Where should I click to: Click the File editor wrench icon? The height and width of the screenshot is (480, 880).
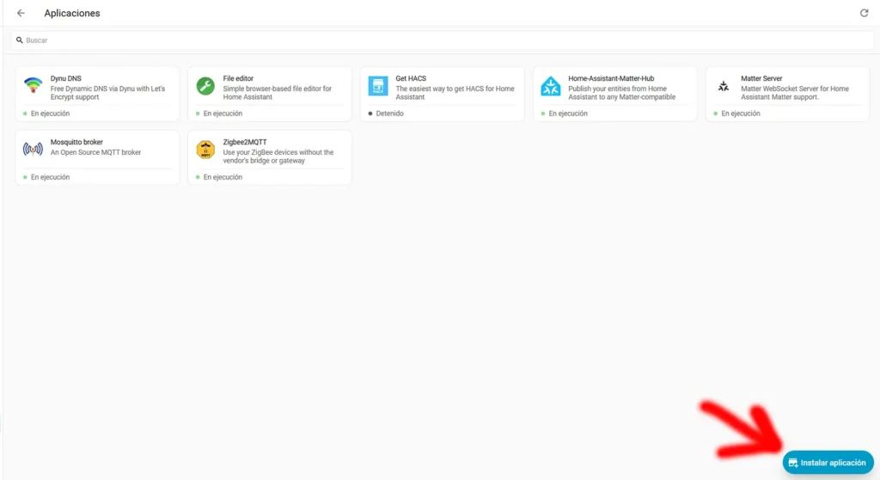coord(205,85)
